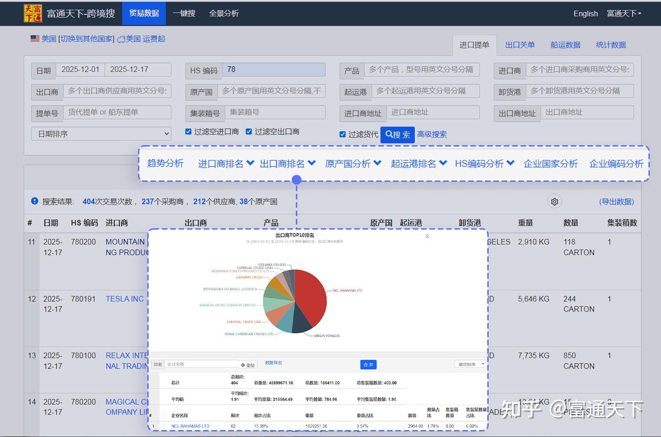Switch to the 进口提单 tab
Screen dimensions: 661x437
tap(474, 45)
